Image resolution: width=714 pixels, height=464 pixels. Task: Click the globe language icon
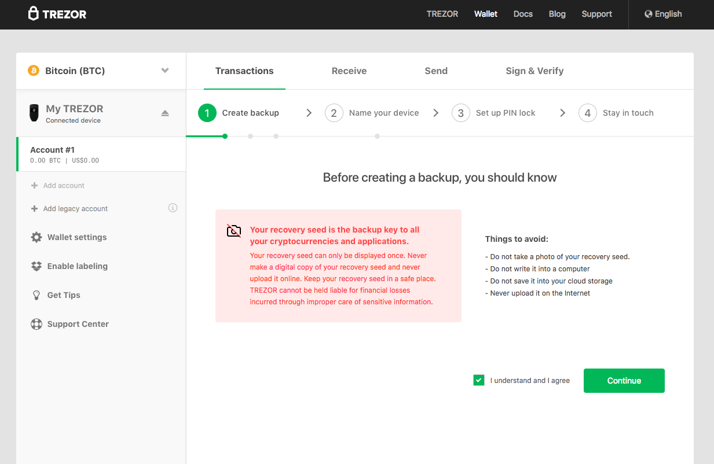pyautogui.click(x=649, y=14)
